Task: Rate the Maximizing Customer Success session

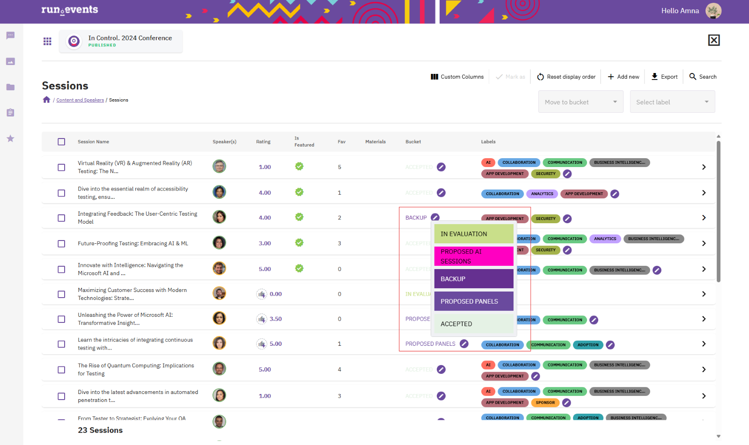Action: [x=262, y=294]
